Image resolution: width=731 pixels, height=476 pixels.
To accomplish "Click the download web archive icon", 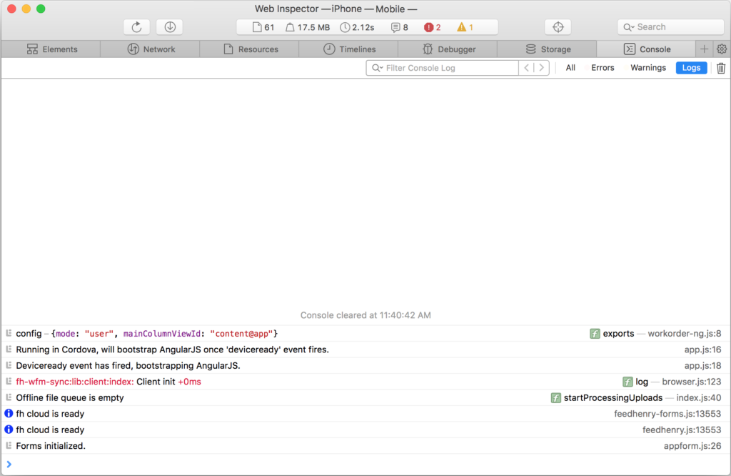I will 169,27.
